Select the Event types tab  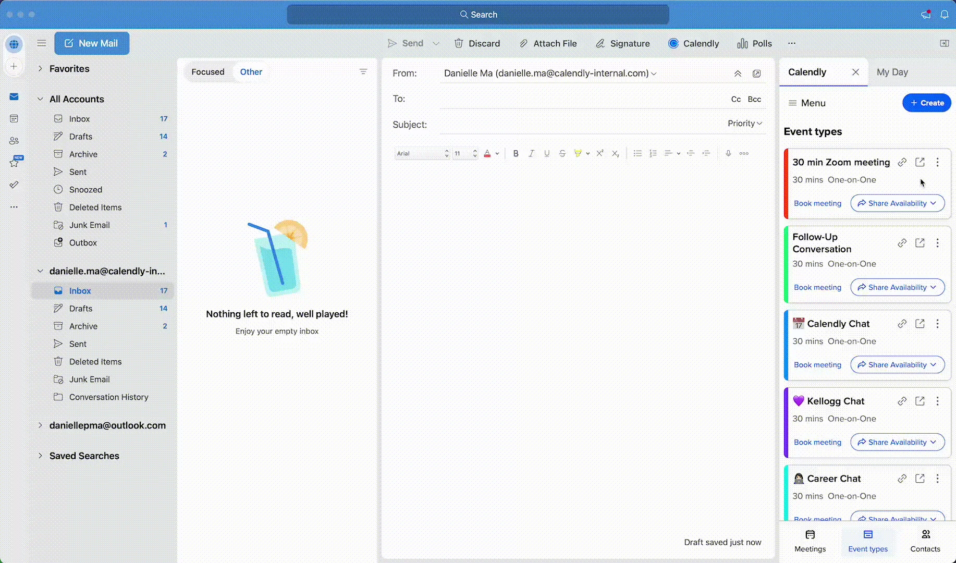868,541
